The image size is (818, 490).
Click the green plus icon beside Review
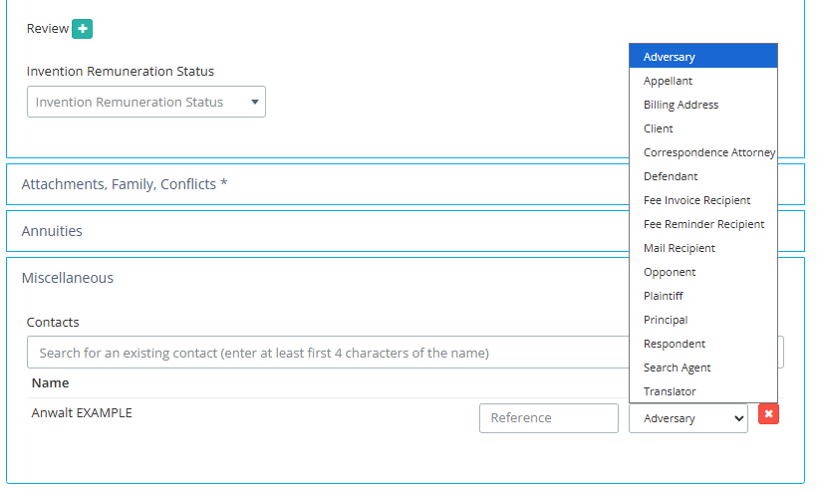click(82, 29)
